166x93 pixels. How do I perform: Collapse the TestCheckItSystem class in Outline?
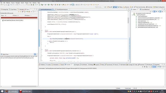(x=132, y=15)
